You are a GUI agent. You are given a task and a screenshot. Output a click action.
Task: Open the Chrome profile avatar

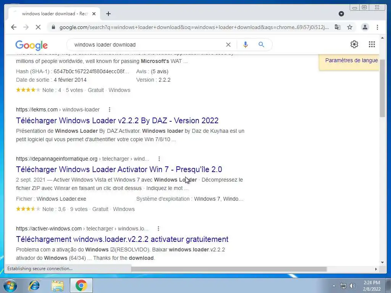click(365, 27)
